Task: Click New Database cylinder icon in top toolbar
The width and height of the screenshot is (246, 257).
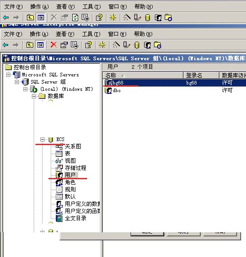Action: pos(148,18)
